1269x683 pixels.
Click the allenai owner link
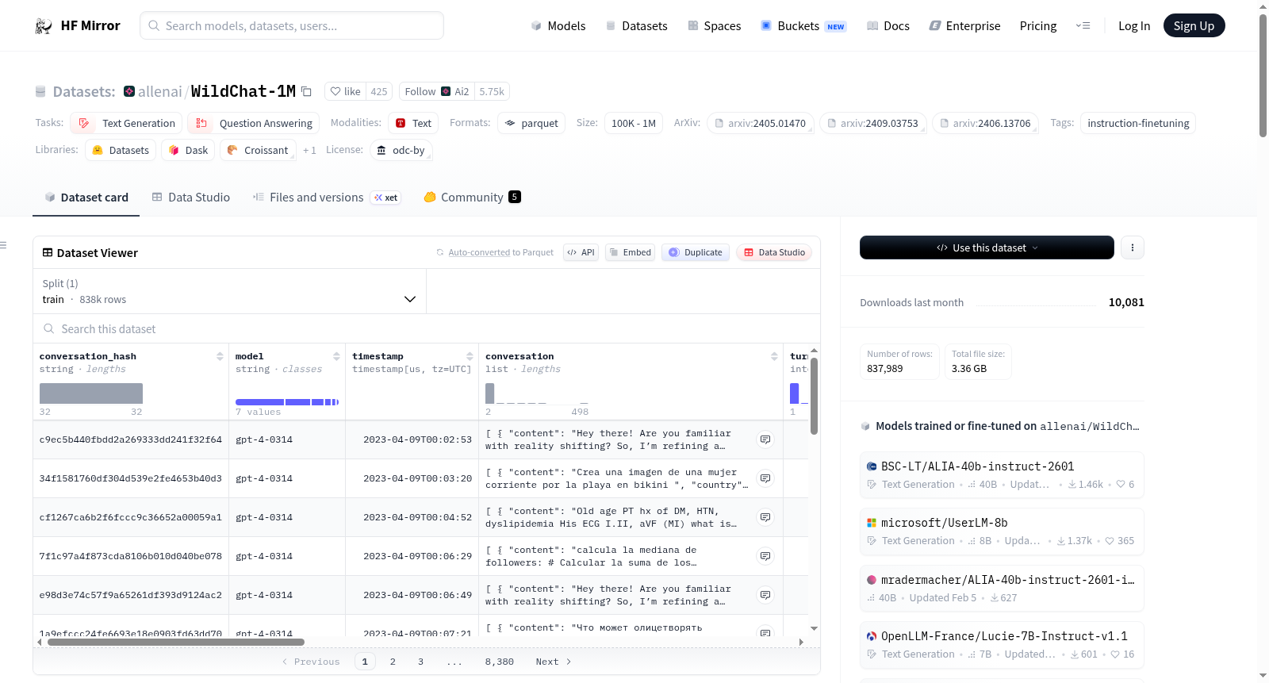(x=159, y=91)
